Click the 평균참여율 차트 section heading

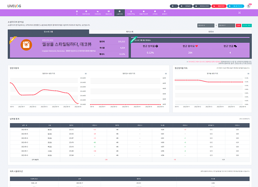[181, 68]
